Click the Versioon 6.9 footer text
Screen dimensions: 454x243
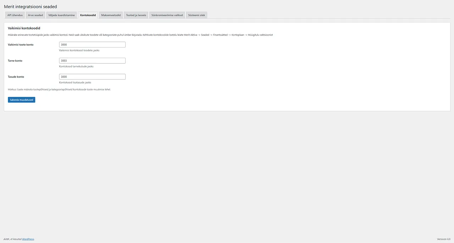pyautogui.click(x=443, y=239)
